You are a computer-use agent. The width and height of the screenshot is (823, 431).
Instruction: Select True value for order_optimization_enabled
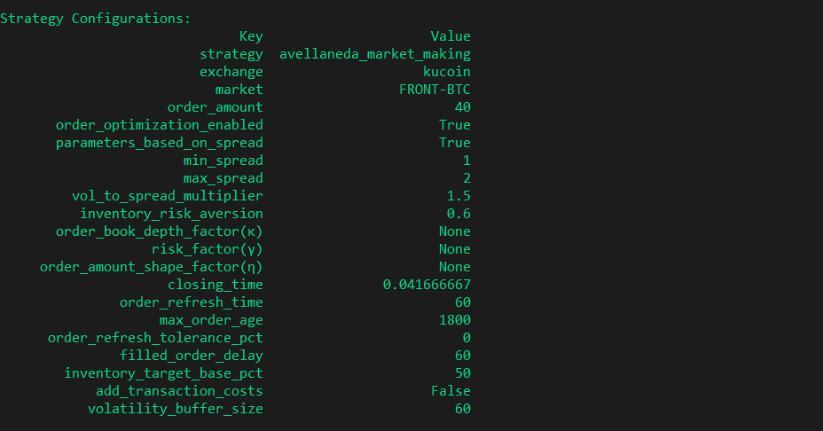click(454, 125)
